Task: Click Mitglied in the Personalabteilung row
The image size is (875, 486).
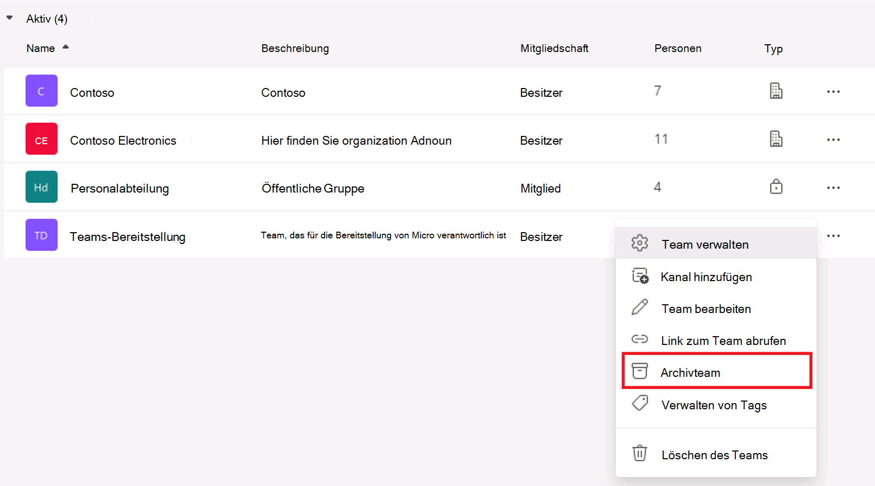Action: click(x=541, y=189)
